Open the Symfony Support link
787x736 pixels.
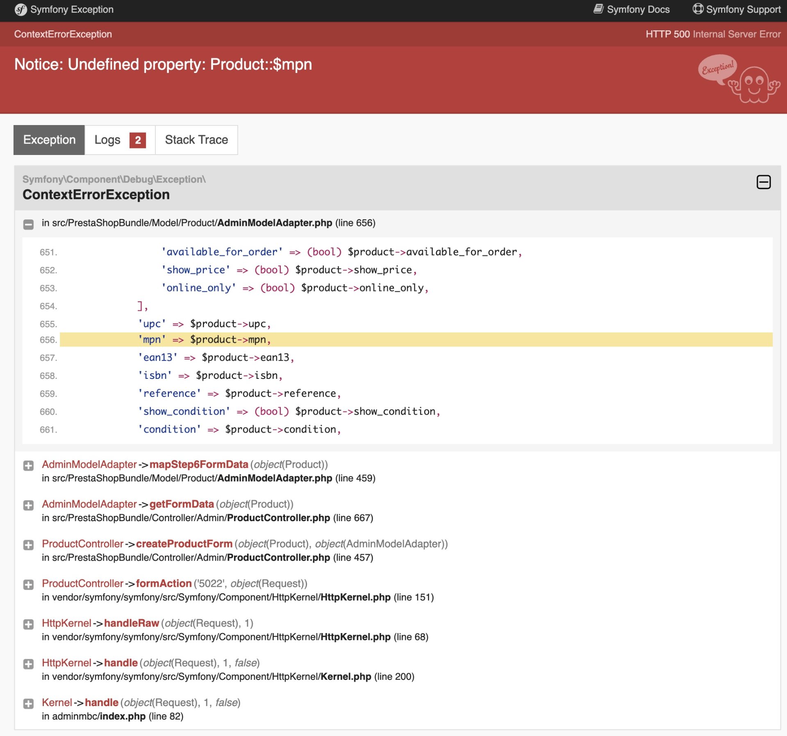(x=743, y=9)
